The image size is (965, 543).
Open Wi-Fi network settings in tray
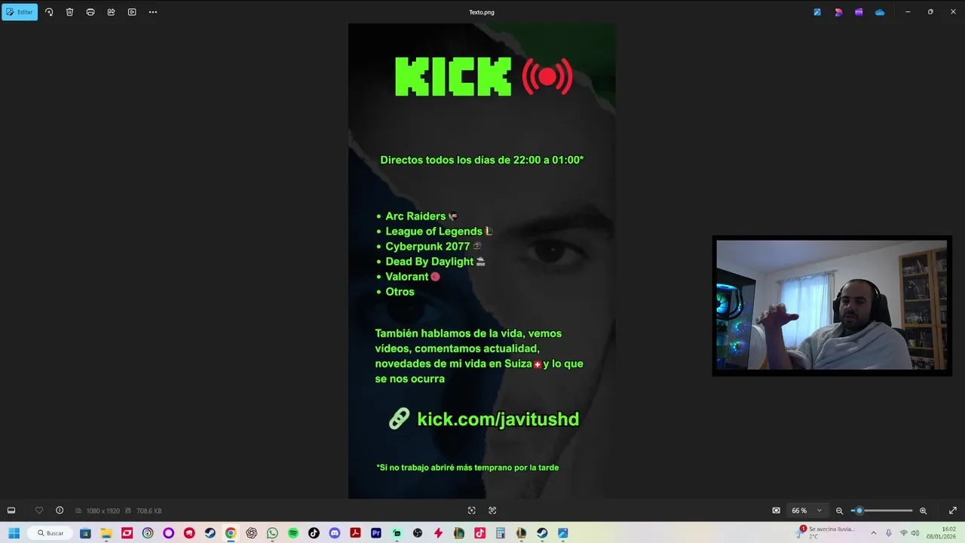pyautogui.click(x=903, y=533)
